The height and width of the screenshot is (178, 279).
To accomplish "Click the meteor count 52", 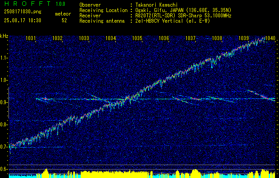I will [64, 20].
